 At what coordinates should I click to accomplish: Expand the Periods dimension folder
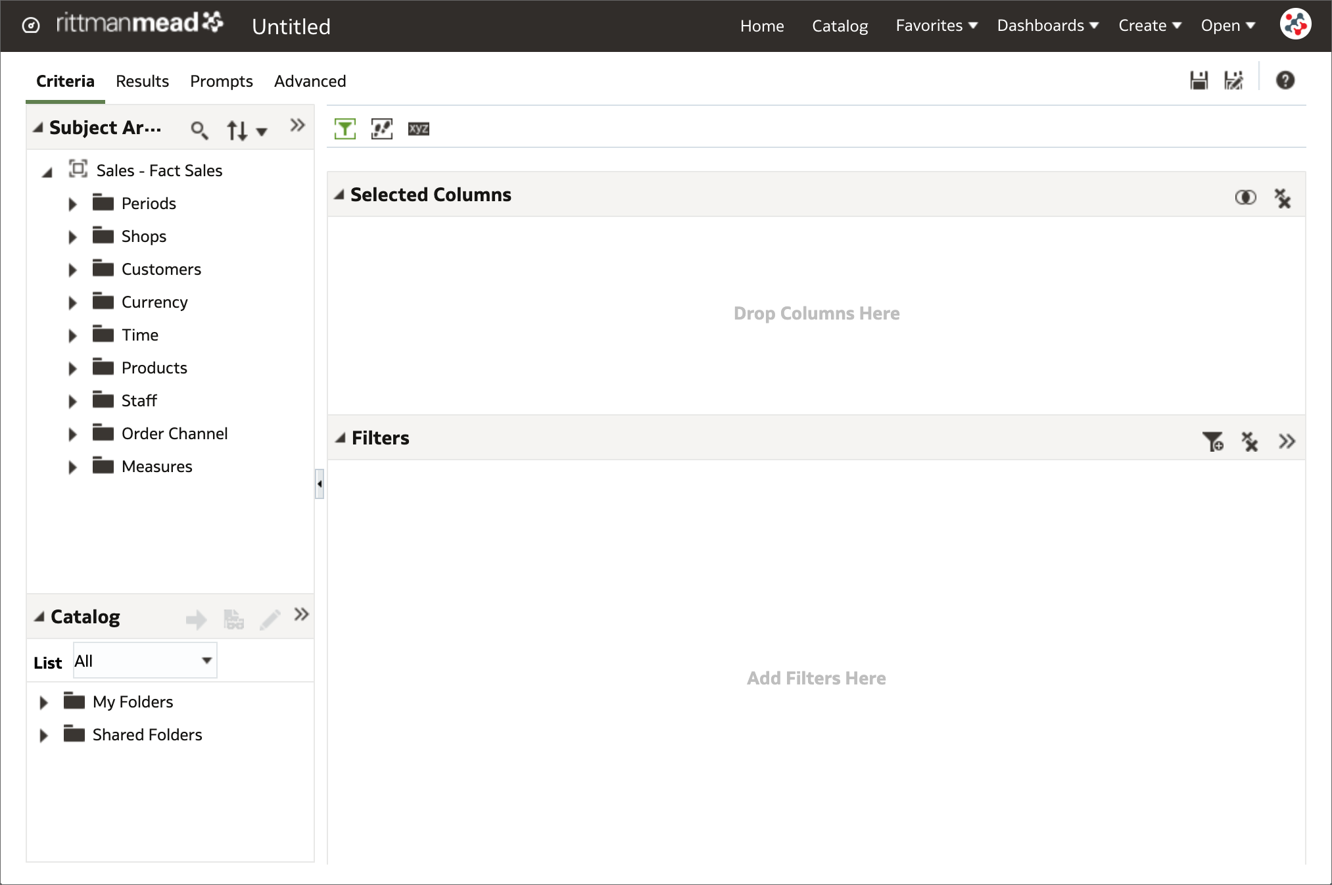pos(73,203)
